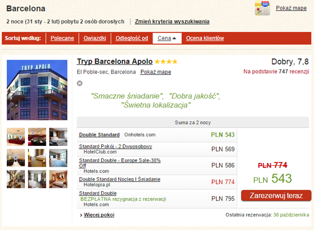The width and height of the screenshot is (314, 230).
Task: Open Tryp Barcelona Apolo hotel title
Action: (115, 62)
